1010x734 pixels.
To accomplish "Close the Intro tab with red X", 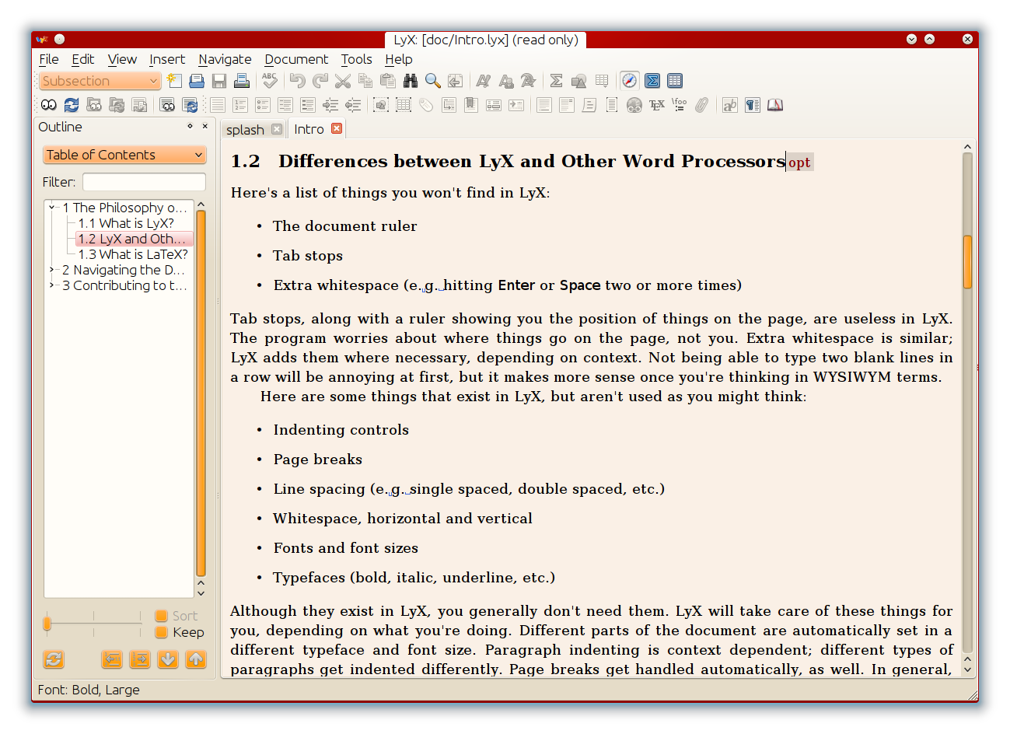I will pyautogui.click(x=337, y=128).
